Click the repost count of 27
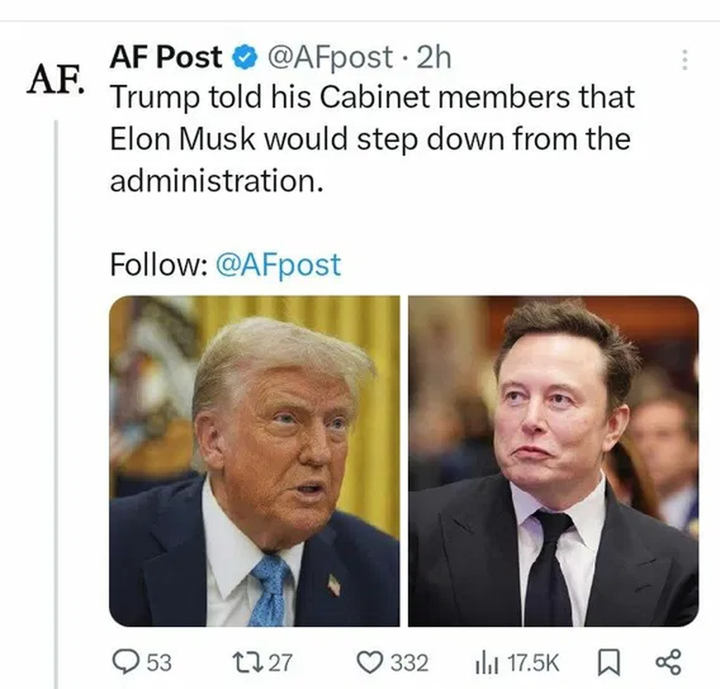Image resolution: width=720 pixels, height=689 pixels. pos(281,662)
